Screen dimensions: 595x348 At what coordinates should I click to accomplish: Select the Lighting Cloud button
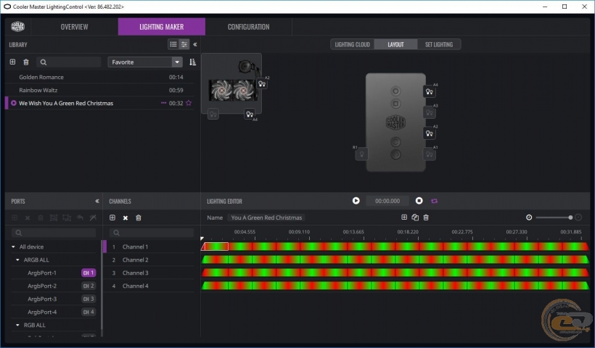click(x=352, y=44)
